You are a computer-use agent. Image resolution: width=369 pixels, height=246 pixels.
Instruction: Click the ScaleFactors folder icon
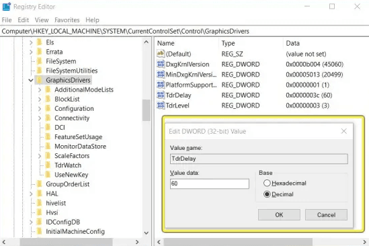(x=48, y=156)
